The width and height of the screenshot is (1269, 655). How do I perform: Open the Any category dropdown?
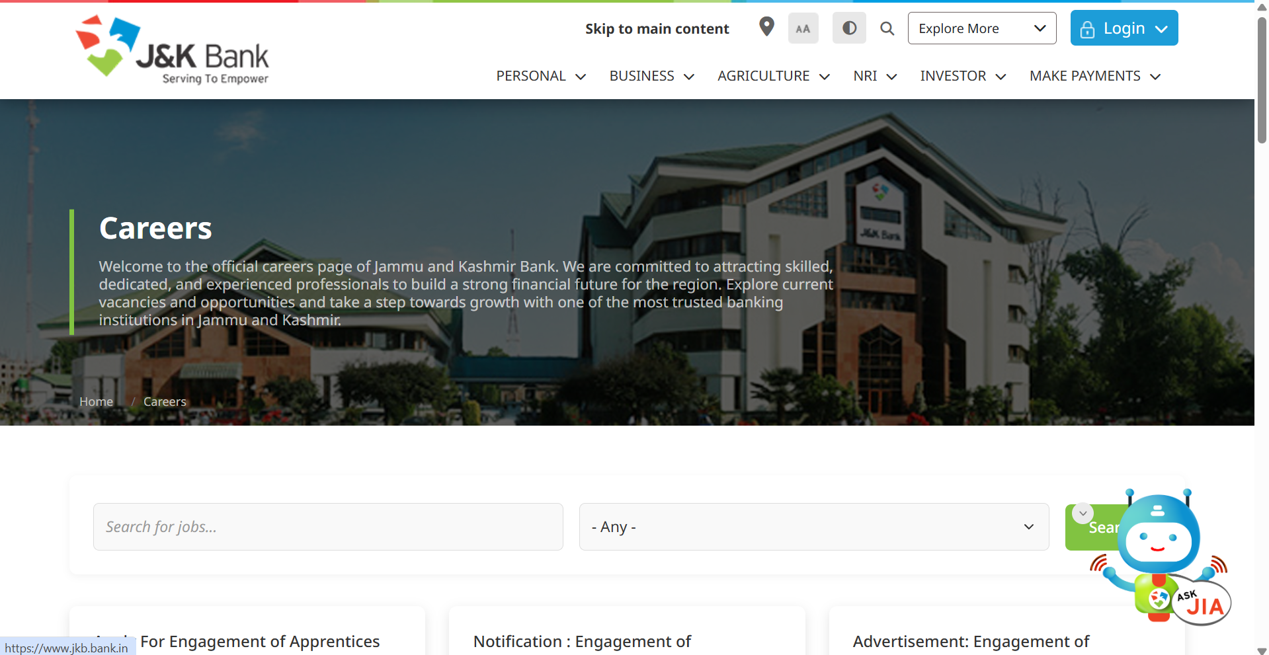[813, 527]
